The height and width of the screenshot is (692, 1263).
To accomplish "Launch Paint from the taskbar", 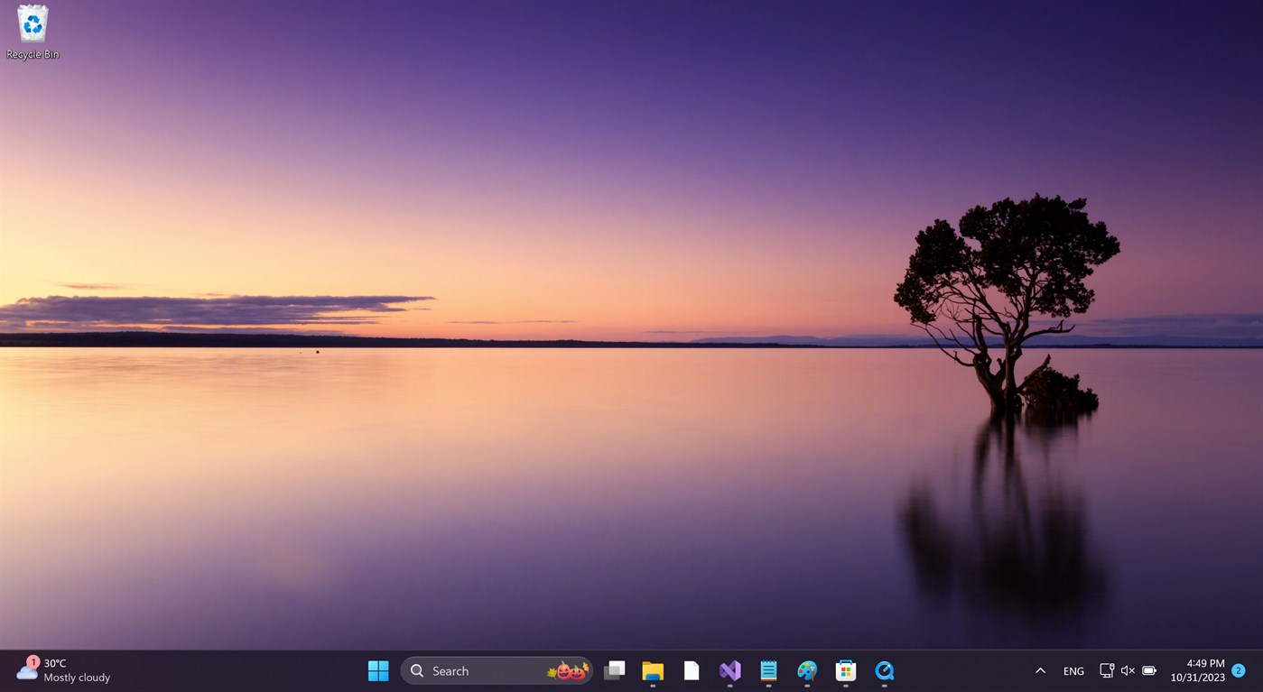I will [x=806, y=670].
